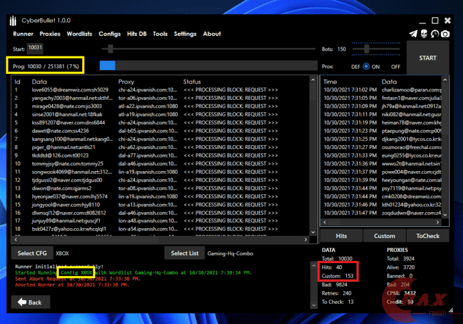Open the Tools menu

coord(160,34)
